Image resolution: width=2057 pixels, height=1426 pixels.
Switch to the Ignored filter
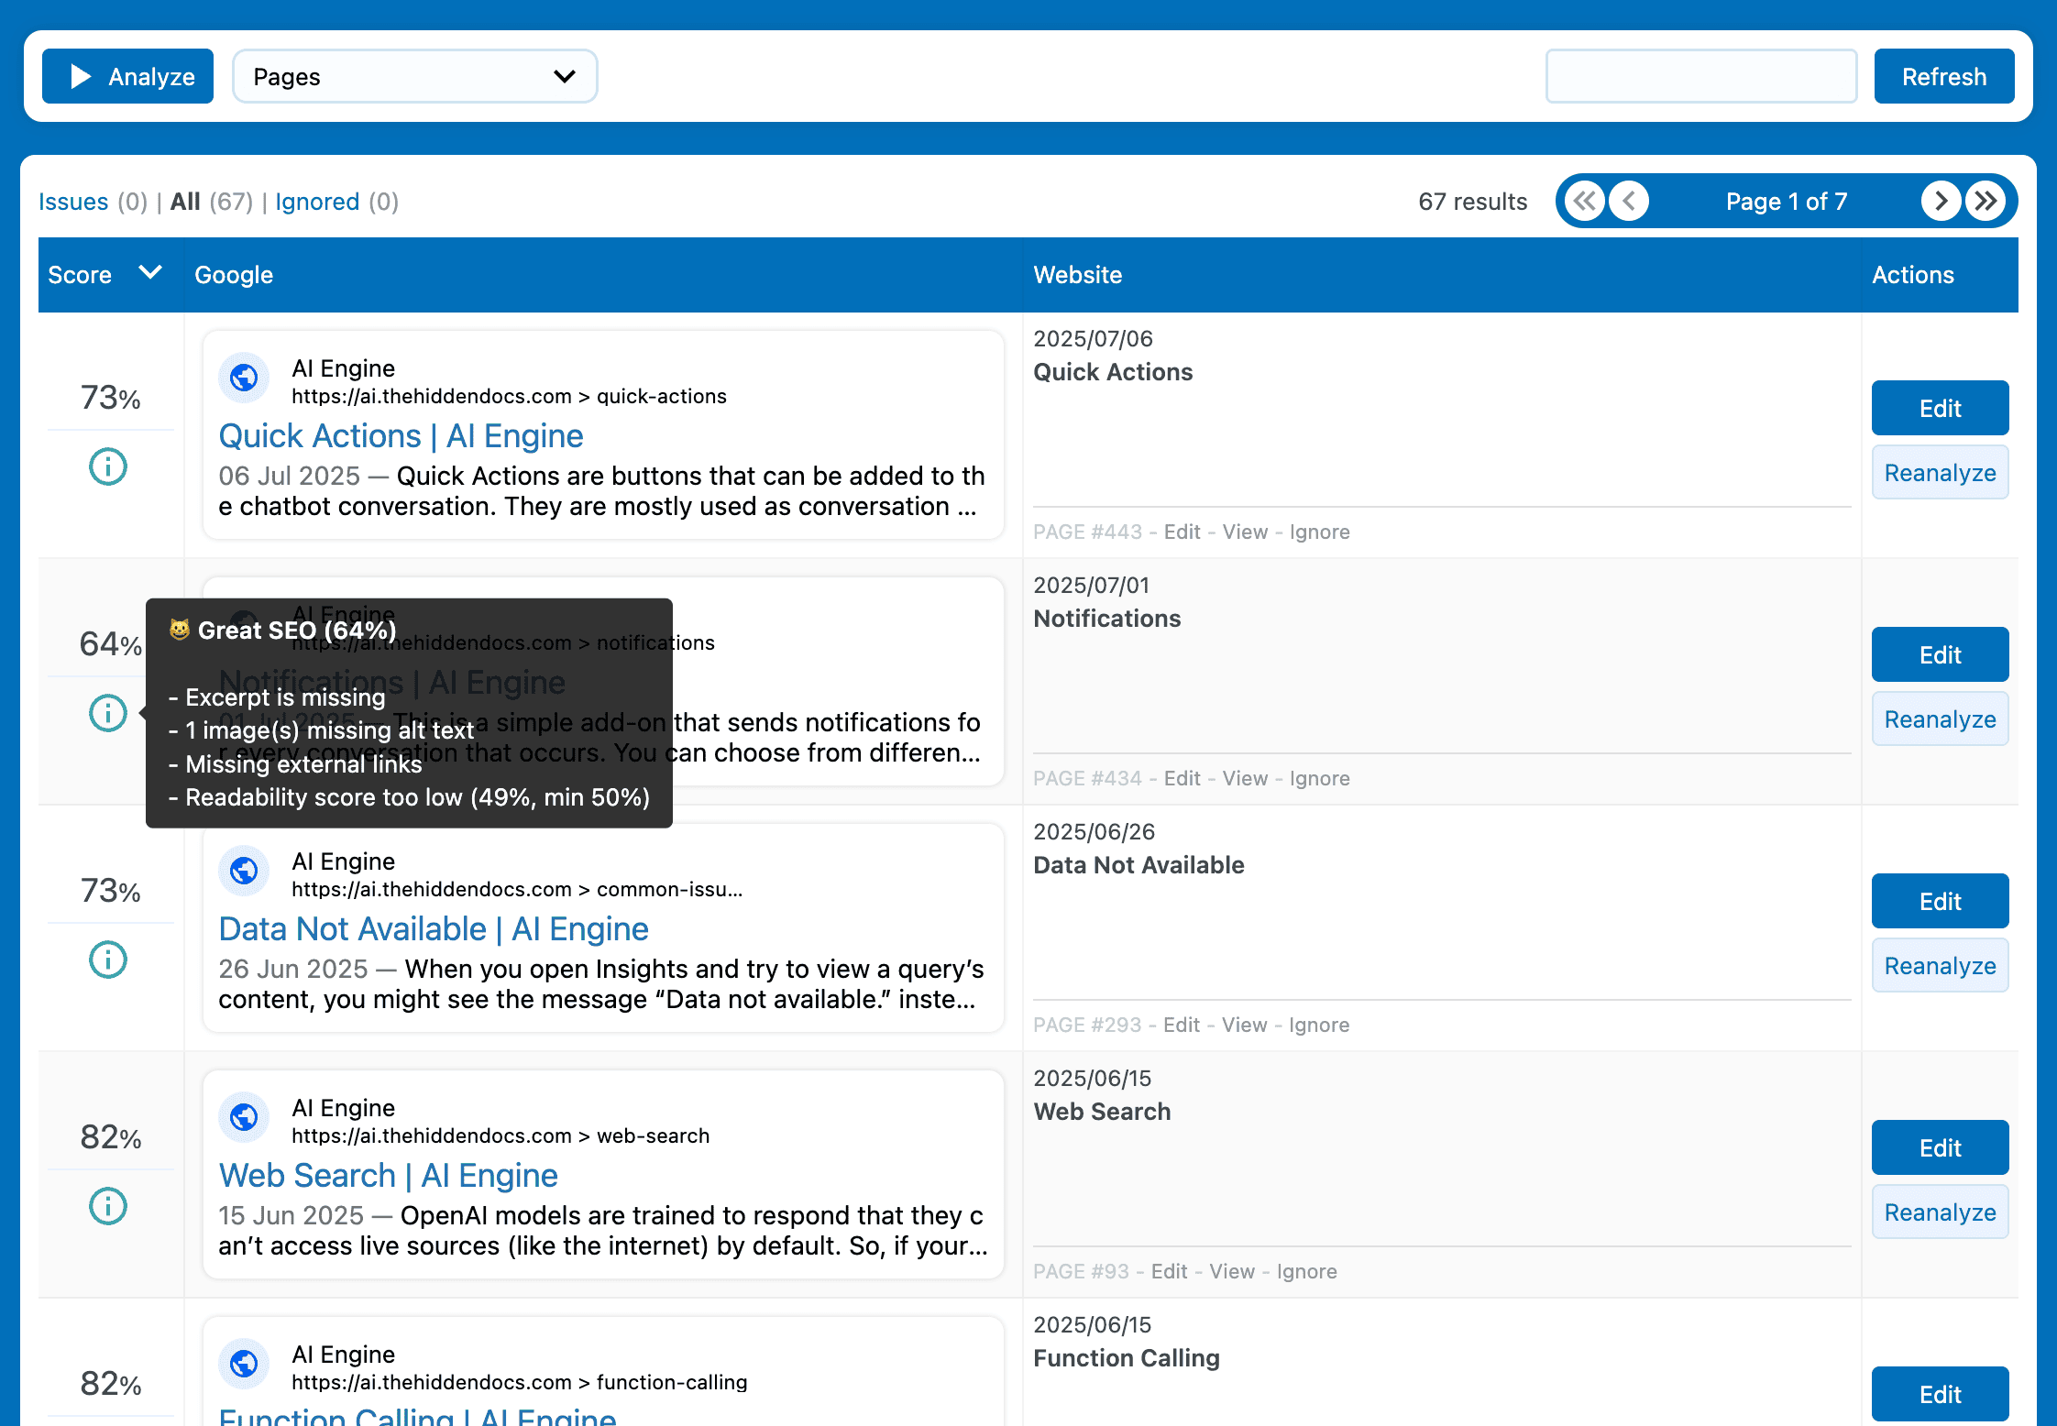[317, 202]
